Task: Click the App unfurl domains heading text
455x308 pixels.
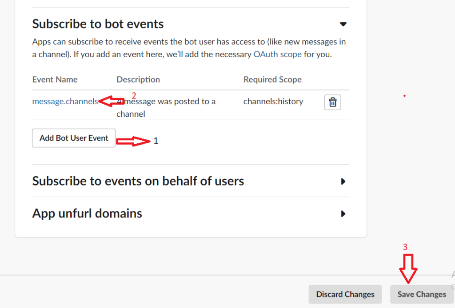Action: (87, 213)
